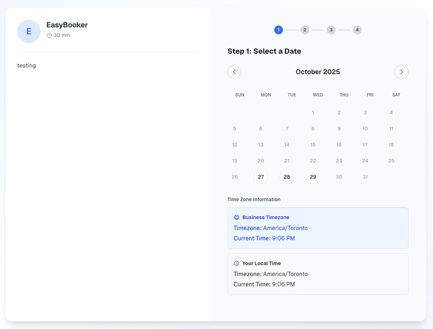Viewport: 433px width, 329px height.
Task: Click the next month arrow
Action: (x=402, y=72)
